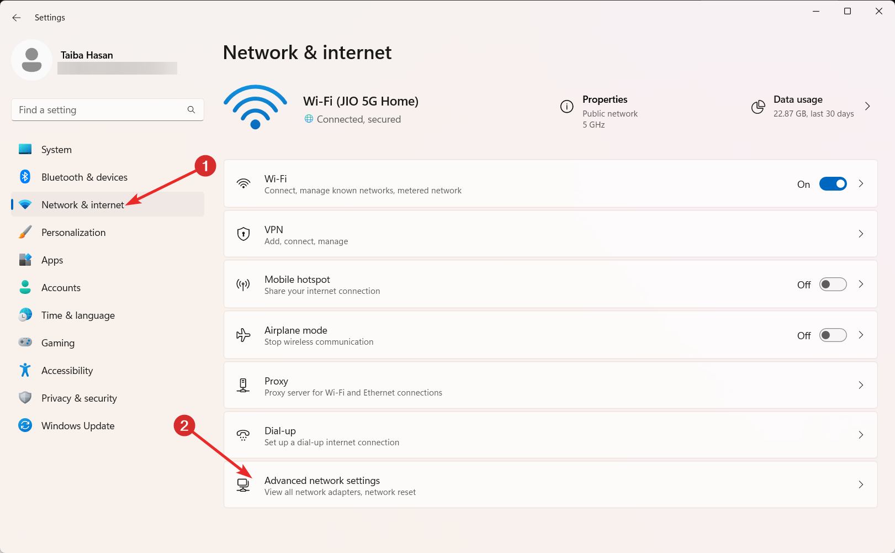Viewport: 895px width, 553px height.
Task: Click the Accessibility sidebar icon
Action: tap(25, 370)
